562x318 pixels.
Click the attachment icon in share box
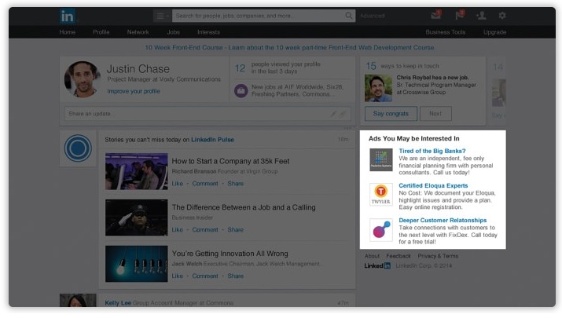point(343,114)
